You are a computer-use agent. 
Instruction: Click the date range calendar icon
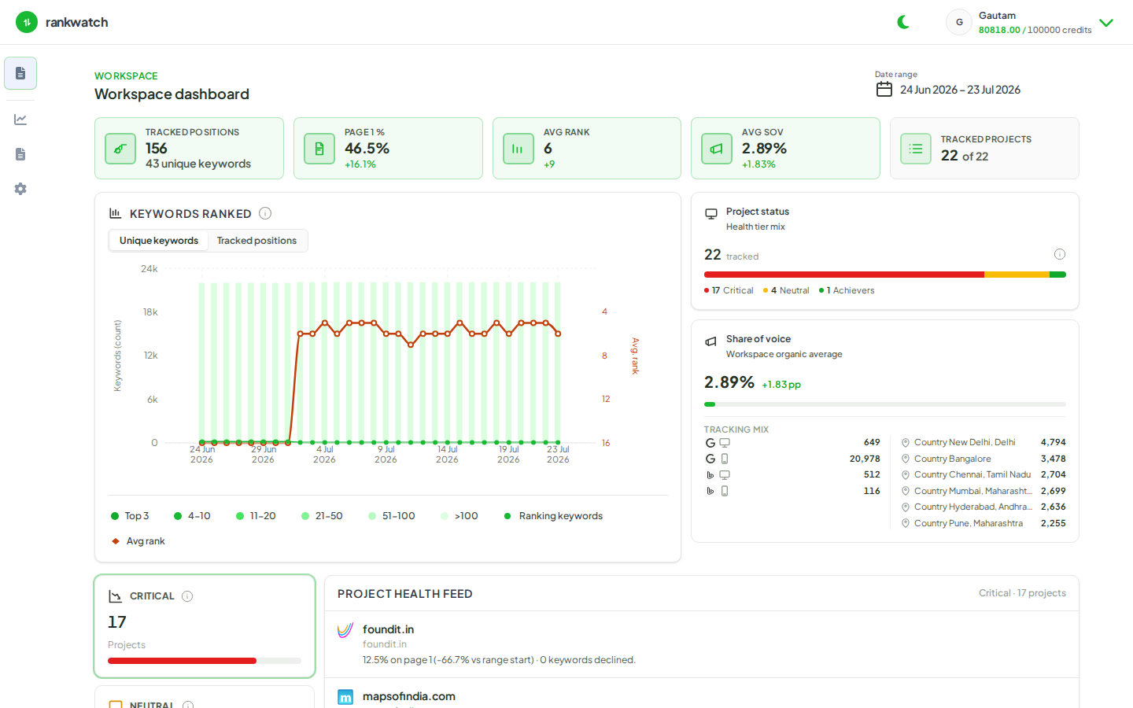click(884, 90)
